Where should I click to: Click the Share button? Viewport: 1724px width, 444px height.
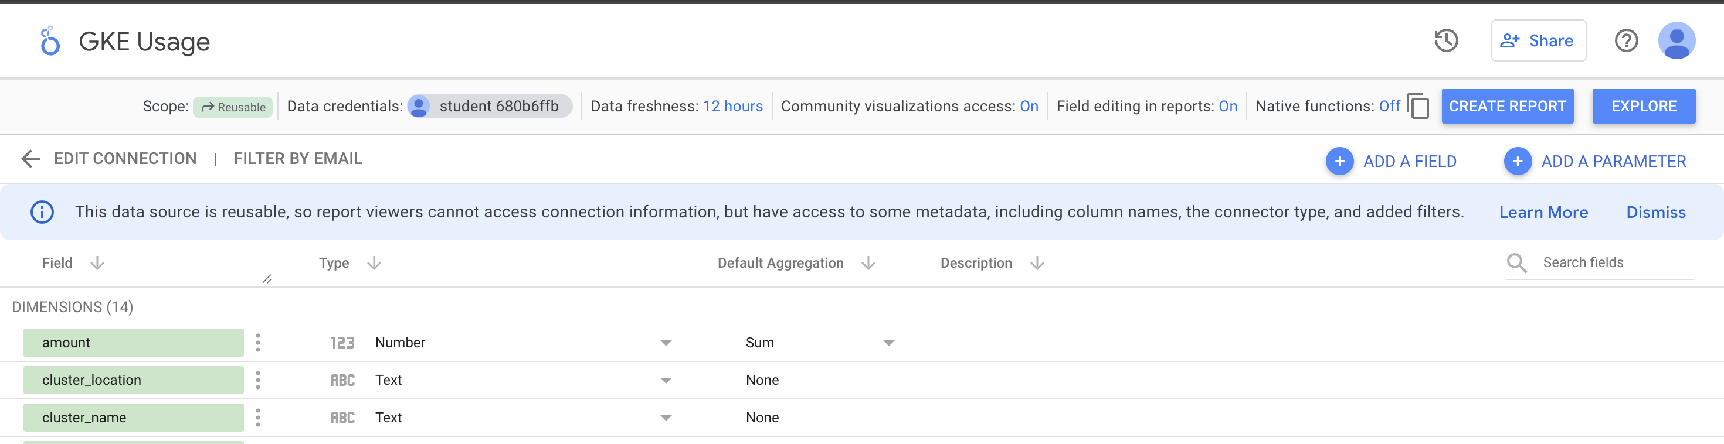tap(1538, 41)
